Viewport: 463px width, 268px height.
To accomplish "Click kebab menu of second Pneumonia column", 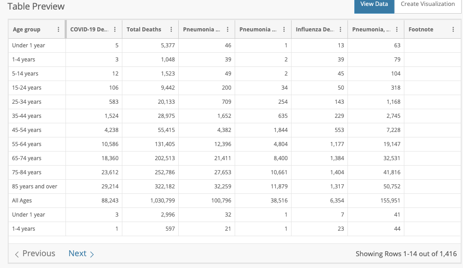I will pyautogui.click(x=284, y=30).
